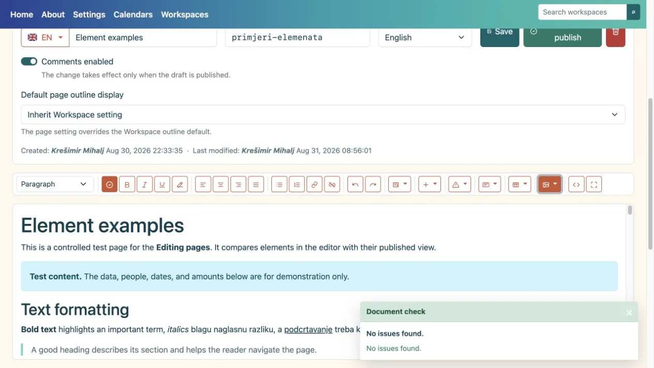This screenshot has height=368, width=654.
Task: Open the Paragraph style dropdown
Action: point(55,185)
